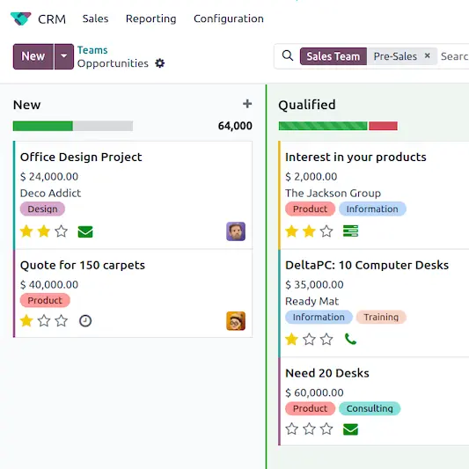Add a quick lead with the plus icon in the New column

(247, 104)
